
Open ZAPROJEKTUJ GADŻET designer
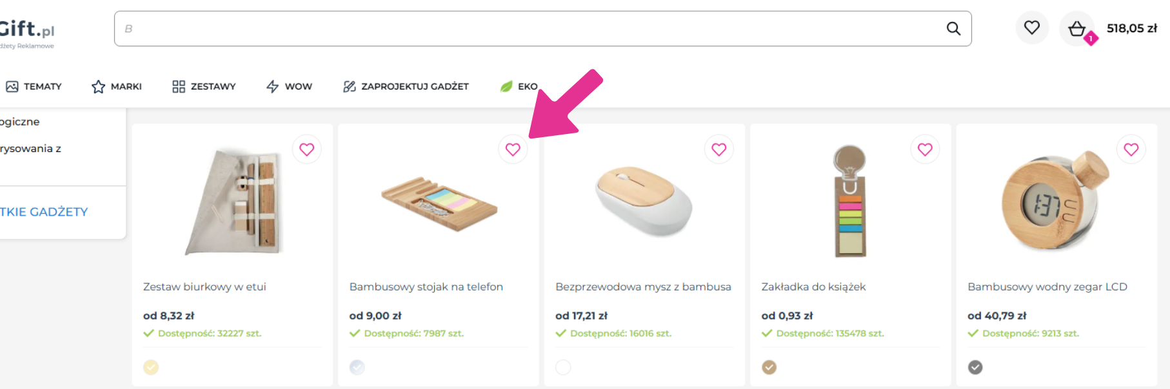pos(406,86)
